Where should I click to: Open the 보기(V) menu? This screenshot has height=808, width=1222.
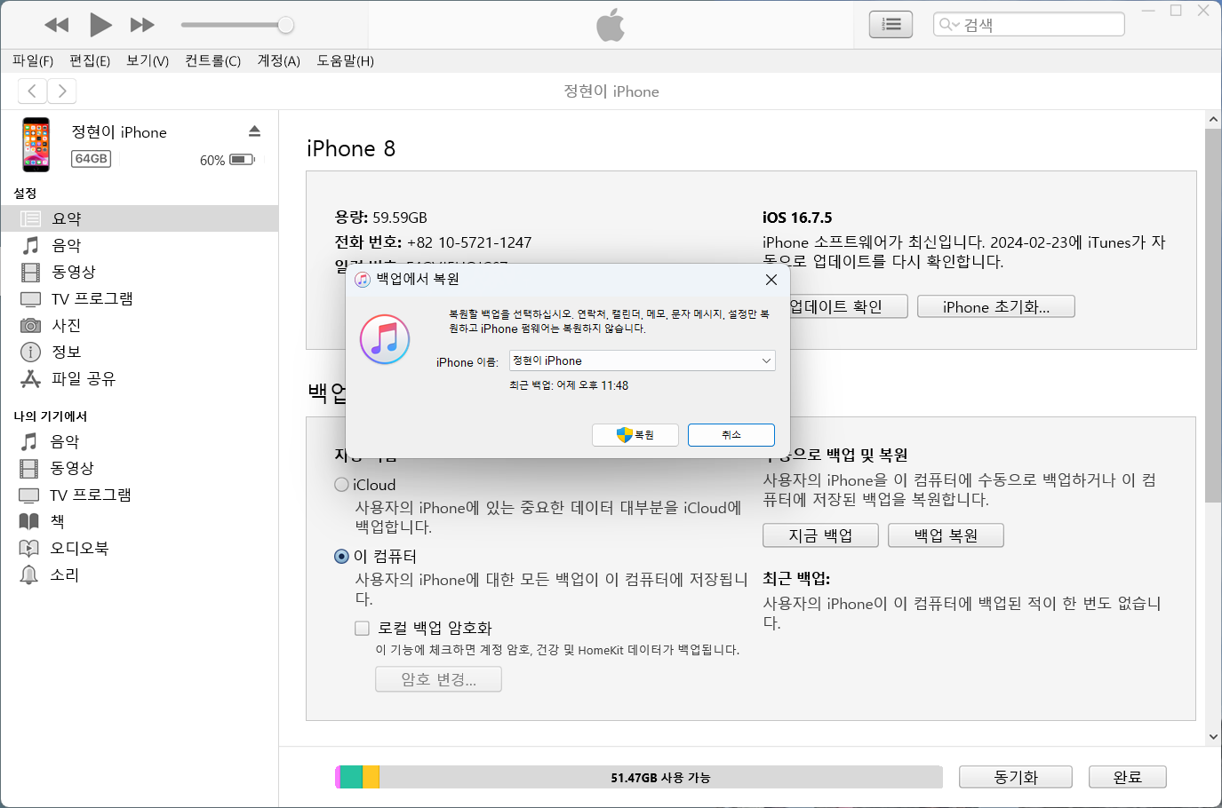click(x=148, y=60)
